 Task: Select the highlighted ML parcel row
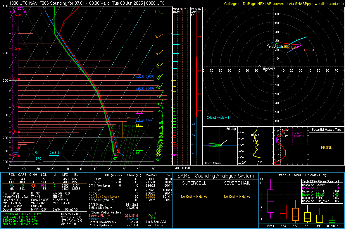pos(44,185)
